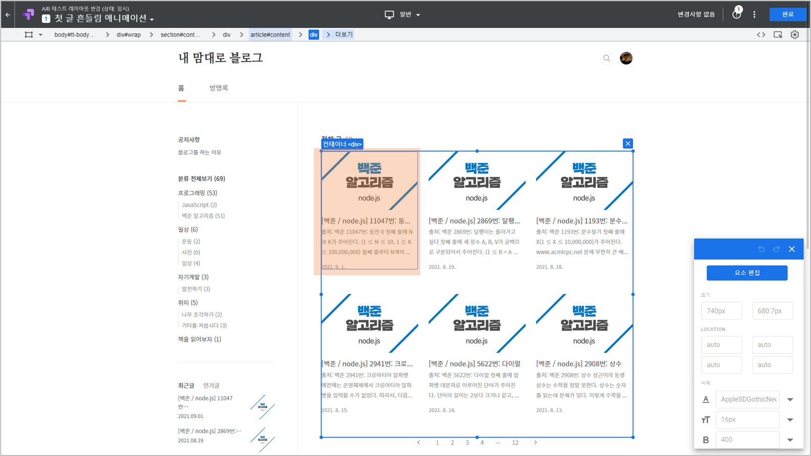Screen dimensions: 811x456
Task: Open the font family dropdown arrow
Action: pos(790,400)
